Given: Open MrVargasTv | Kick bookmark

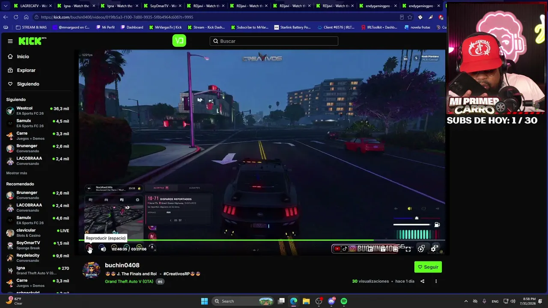Looking at the screenshot, I should 165,27.
